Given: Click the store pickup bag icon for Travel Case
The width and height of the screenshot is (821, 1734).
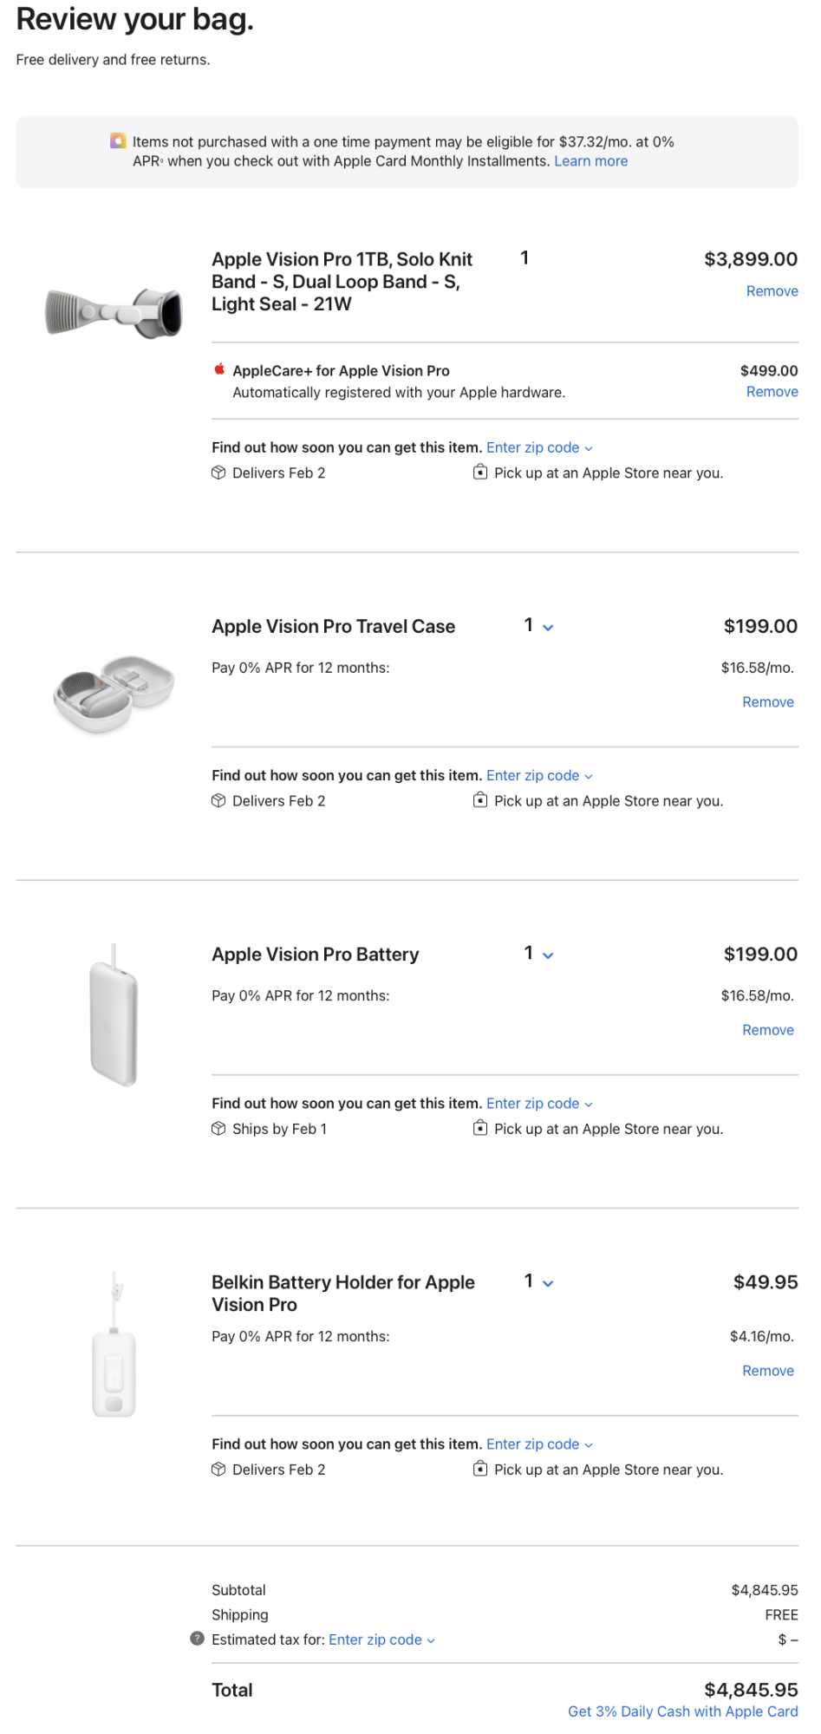Looking at the screenshot, I should [x=480, y=800].
